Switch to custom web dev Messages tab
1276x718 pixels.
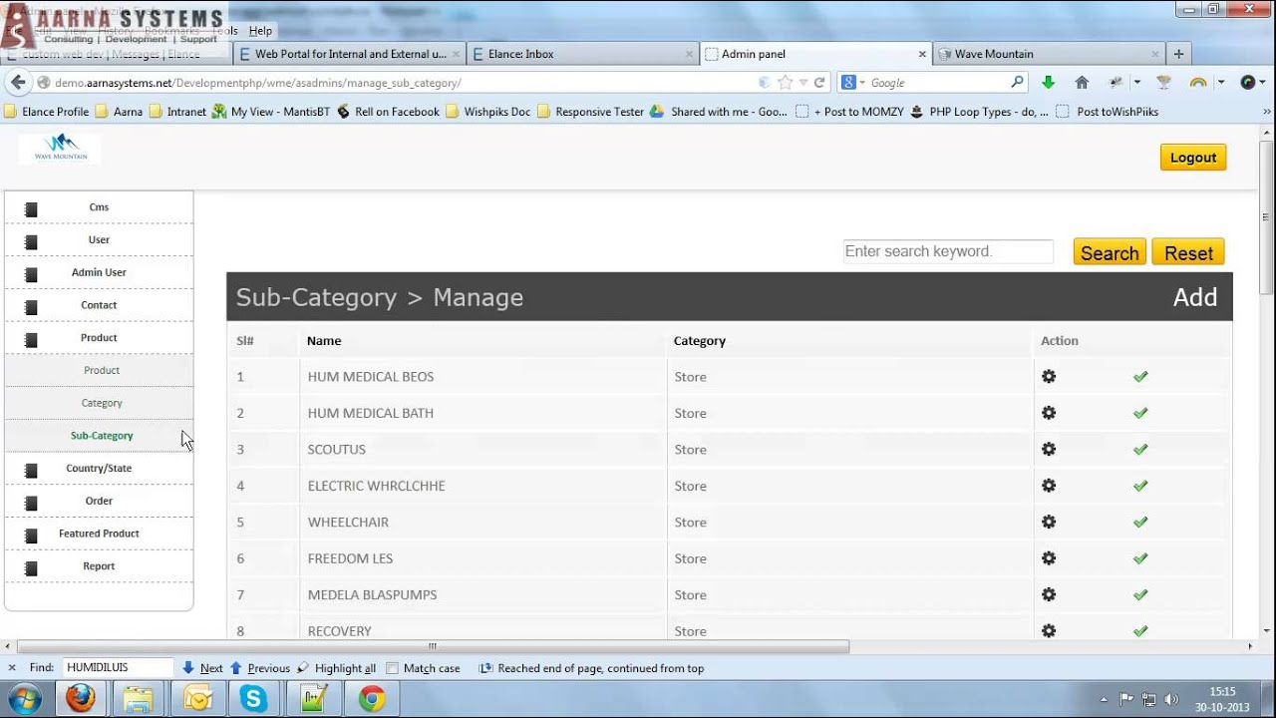pyautogui.click(x=118, y=54)
